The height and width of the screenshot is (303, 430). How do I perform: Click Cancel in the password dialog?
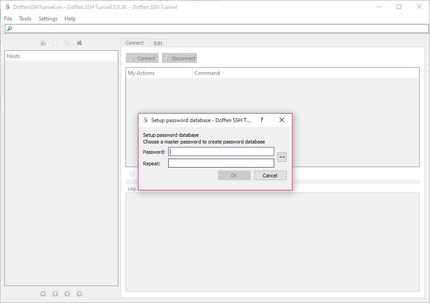point(270,176)
